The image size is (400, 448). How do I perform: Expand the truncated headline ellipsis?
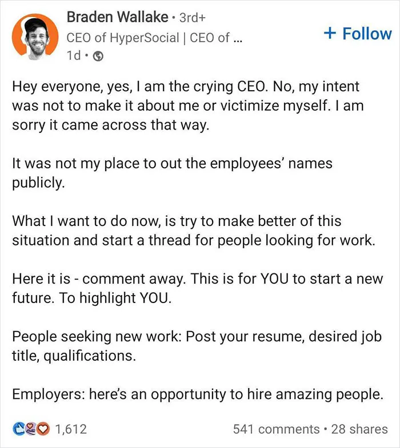238,39
